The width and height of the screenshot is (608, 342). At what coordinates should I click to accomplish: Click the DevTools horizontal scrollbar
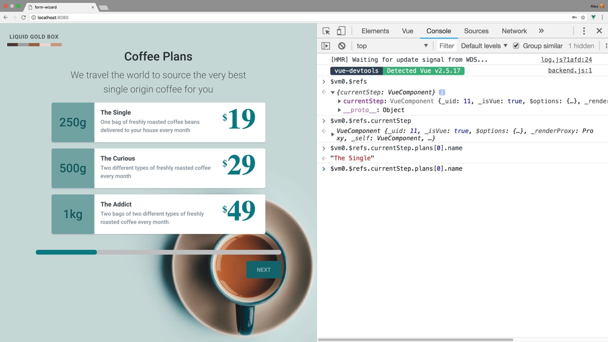(x=415, y=340)
